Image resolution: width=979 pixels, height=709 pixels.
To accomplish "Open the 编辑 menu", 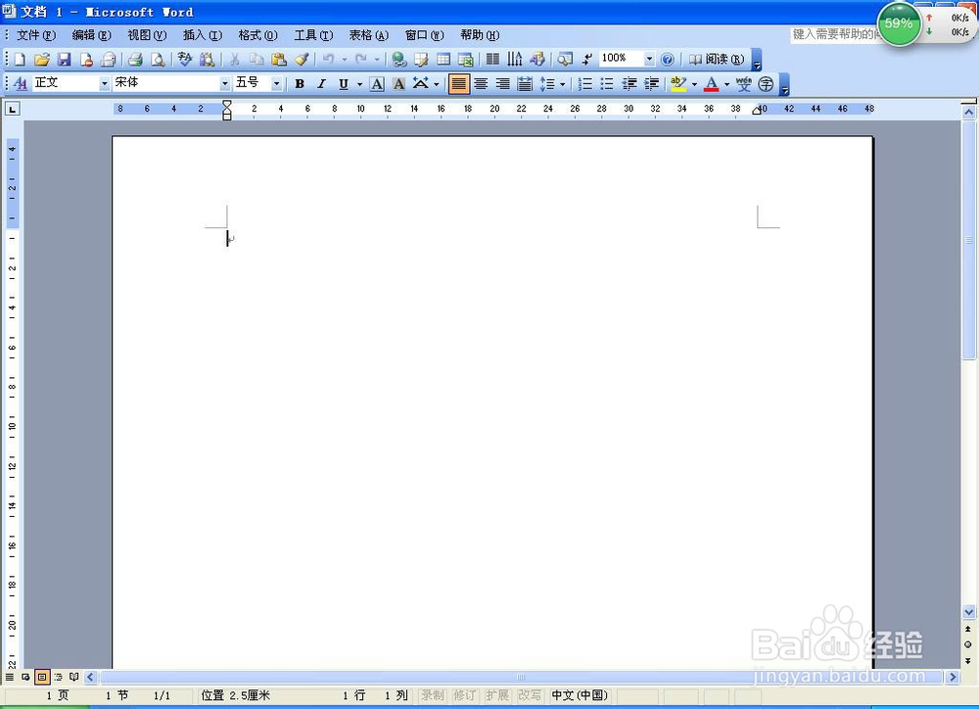I will pos(92,35).
